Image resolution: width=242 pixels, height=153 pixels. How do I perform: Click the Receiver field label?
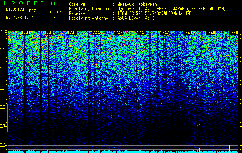78,13
